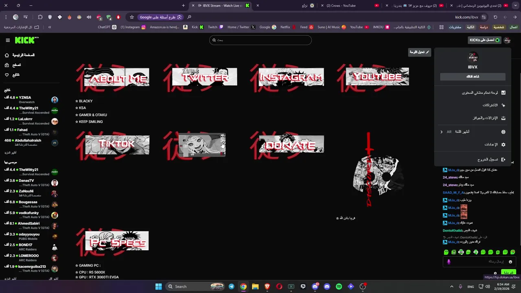521x293 pixels.
Task: Open the ChatGPT bookmark
Action: coord(107,27)
